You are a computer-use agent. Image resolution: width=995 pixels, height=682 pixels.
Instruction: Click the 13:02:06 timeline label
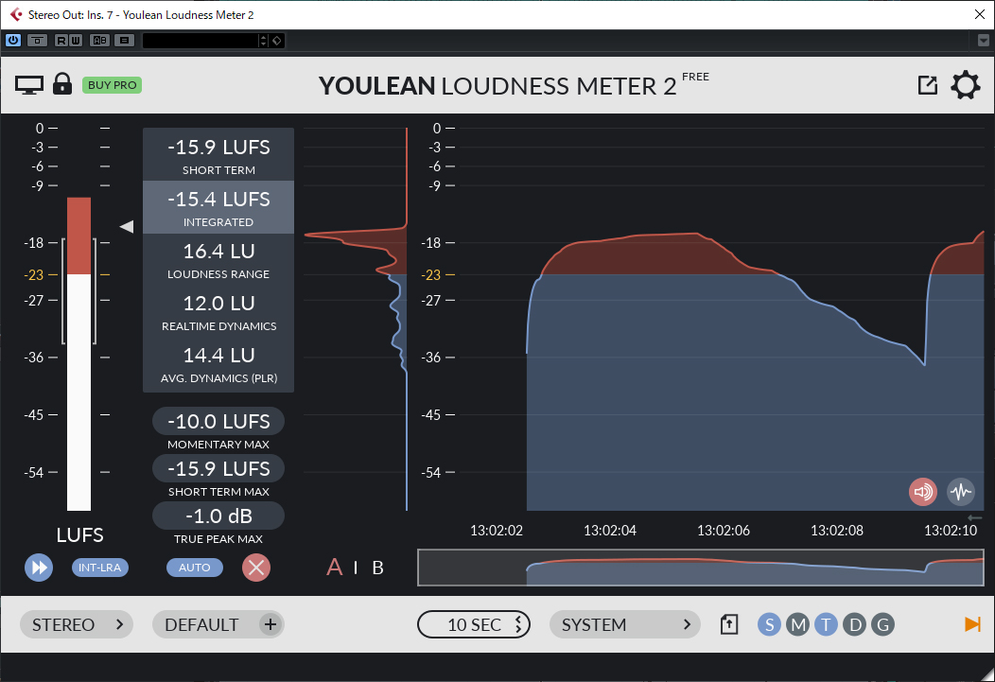coord(724,531)
